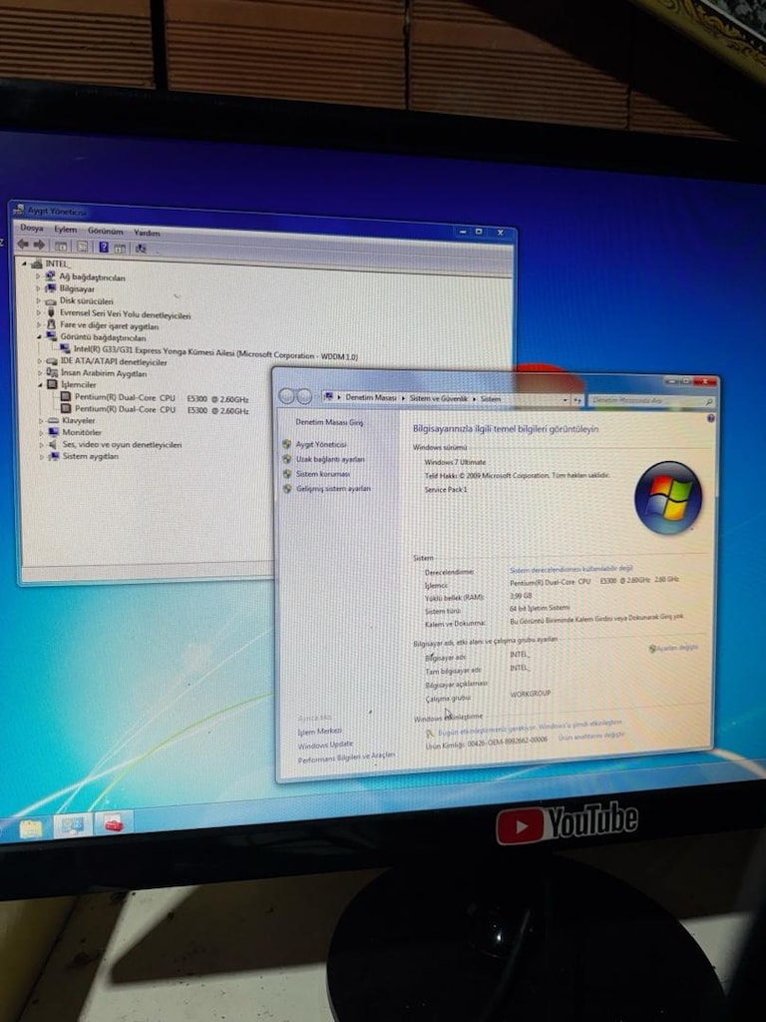
Task: Select İnsan Arabirim Aygıtları in device tree
Action: pos(104,373)
